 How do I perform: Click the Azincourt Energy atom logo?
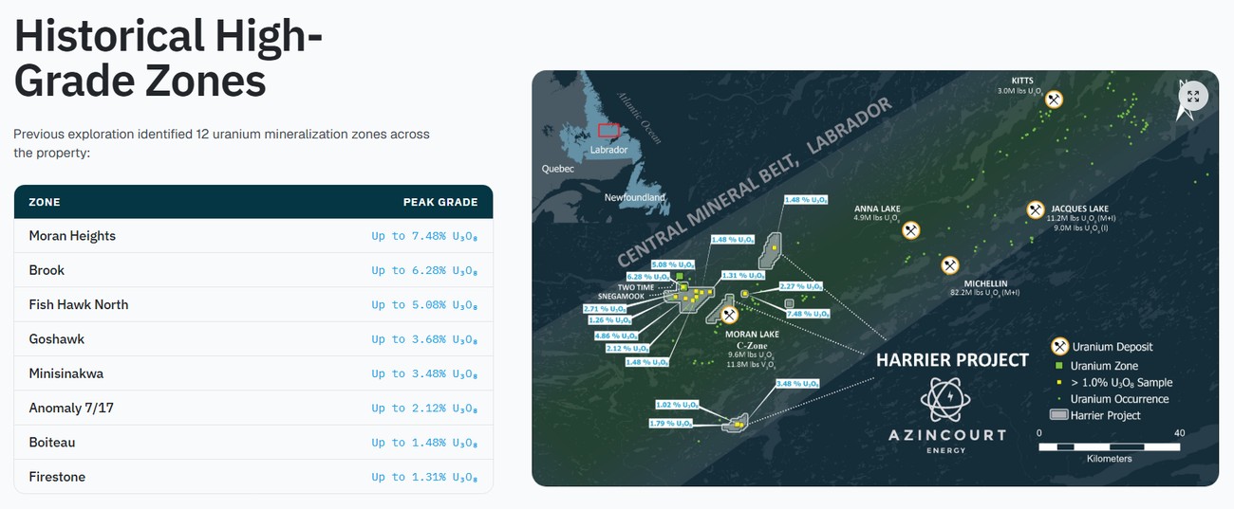(946, 400)
